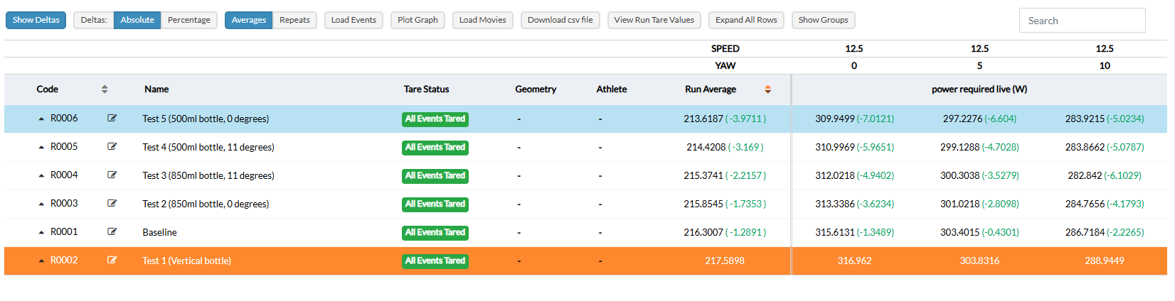
Task: Click edit icon for run R0006
Action: tap(112, 119)
